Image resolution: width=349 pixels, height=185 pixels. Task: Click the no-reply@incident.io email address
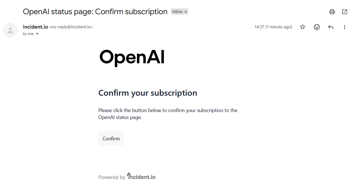point(71,27)
